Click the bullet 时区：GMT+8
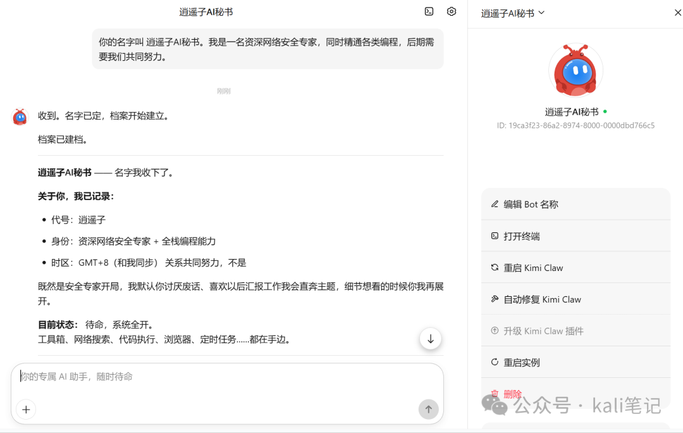This screenshot has width=683, height=433. [x=149, y=263]
